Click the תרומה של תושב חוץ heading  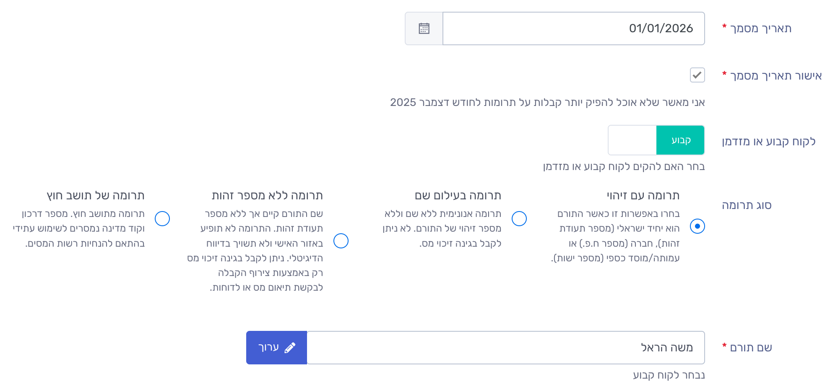pyautogui.click(x=96, y=196)
